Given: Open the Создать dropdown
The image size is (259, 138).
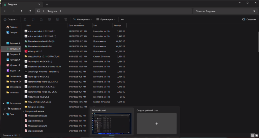Looking at the screenshot, I should click(11, 19).
